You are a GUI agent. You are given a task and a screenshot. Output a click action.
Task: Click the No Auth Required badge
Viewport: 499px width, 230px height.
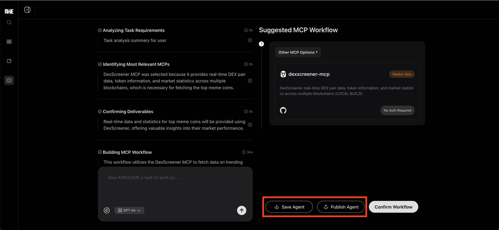click(x=397, y=110)
